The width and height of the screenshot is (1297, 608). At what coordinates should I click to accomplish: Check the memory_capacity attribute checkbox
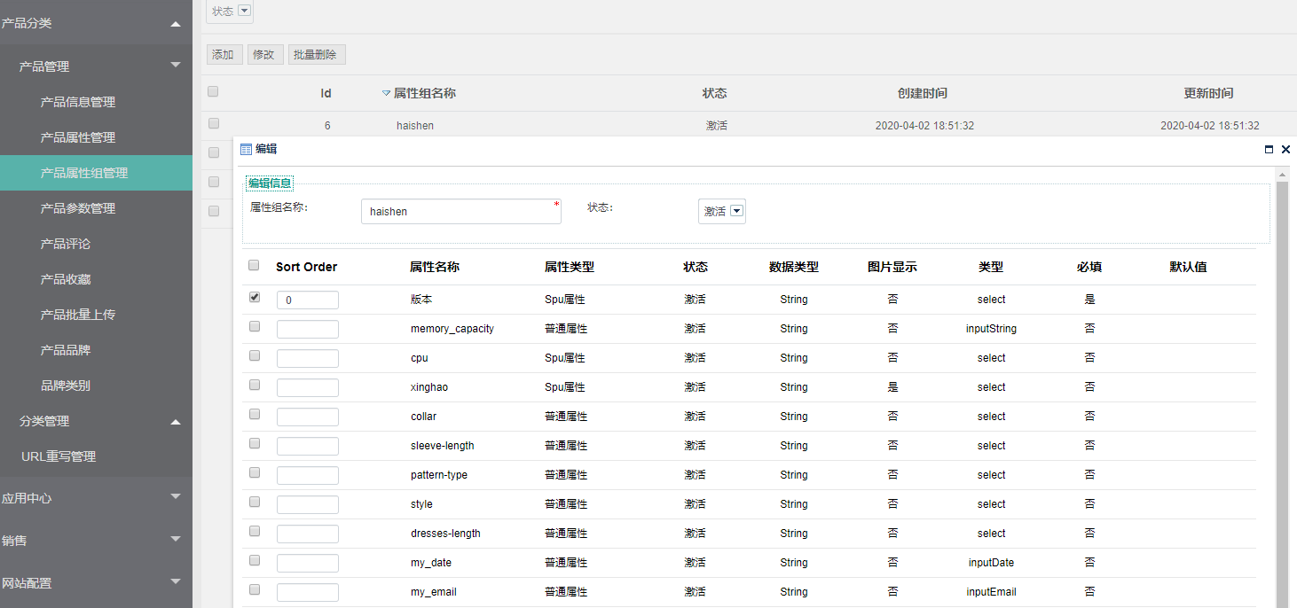point(255,327)
